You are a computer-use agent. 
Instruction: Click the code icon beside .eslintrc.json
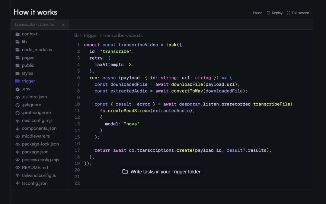point(18,97)
